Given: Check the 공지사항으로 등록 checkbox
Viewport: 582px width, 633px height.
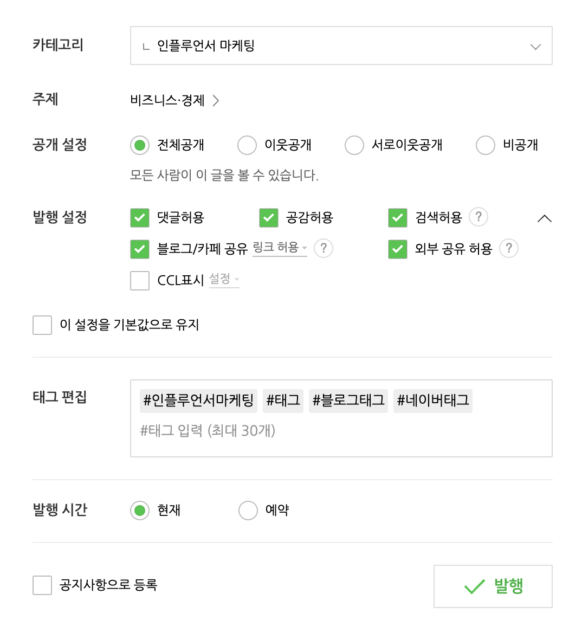Looking at the screenshot, I should point(42,586).
